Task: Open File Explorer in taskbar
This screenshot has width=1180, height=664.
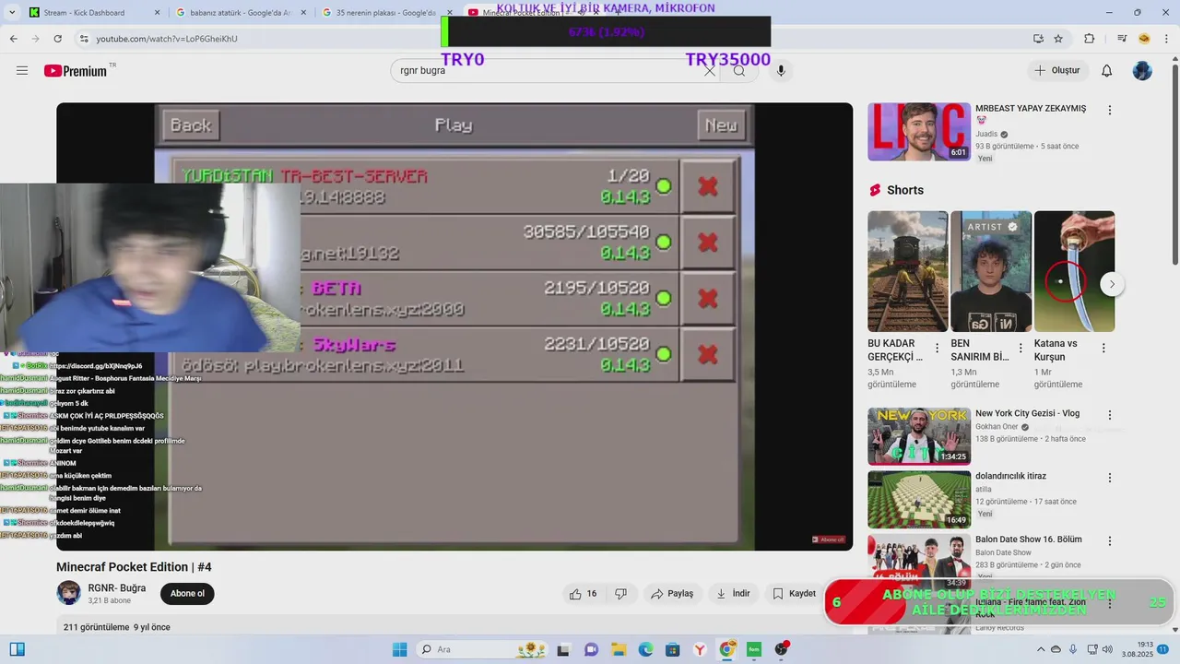Action: coord(619,649)
